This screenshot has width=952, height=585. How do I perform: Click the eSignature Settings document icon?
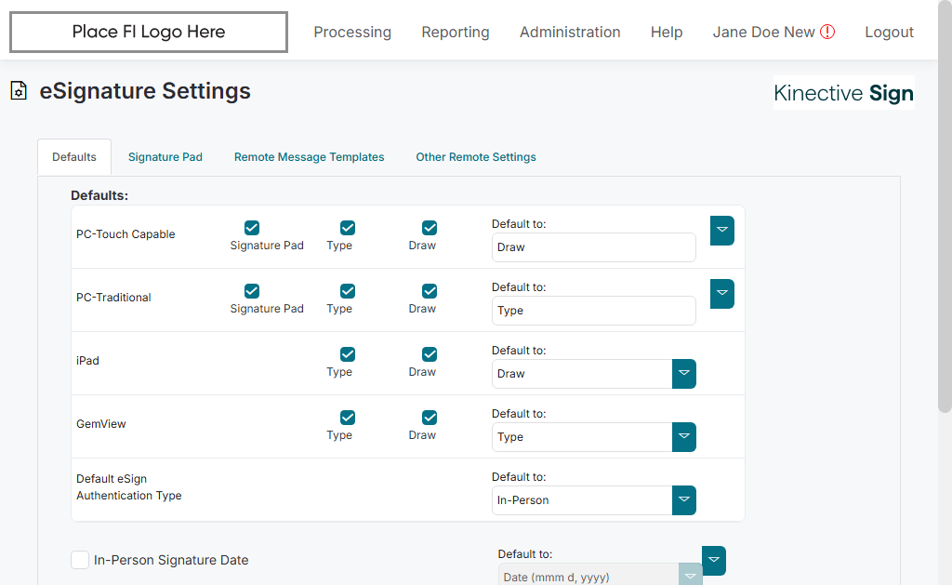click(18, 91)
